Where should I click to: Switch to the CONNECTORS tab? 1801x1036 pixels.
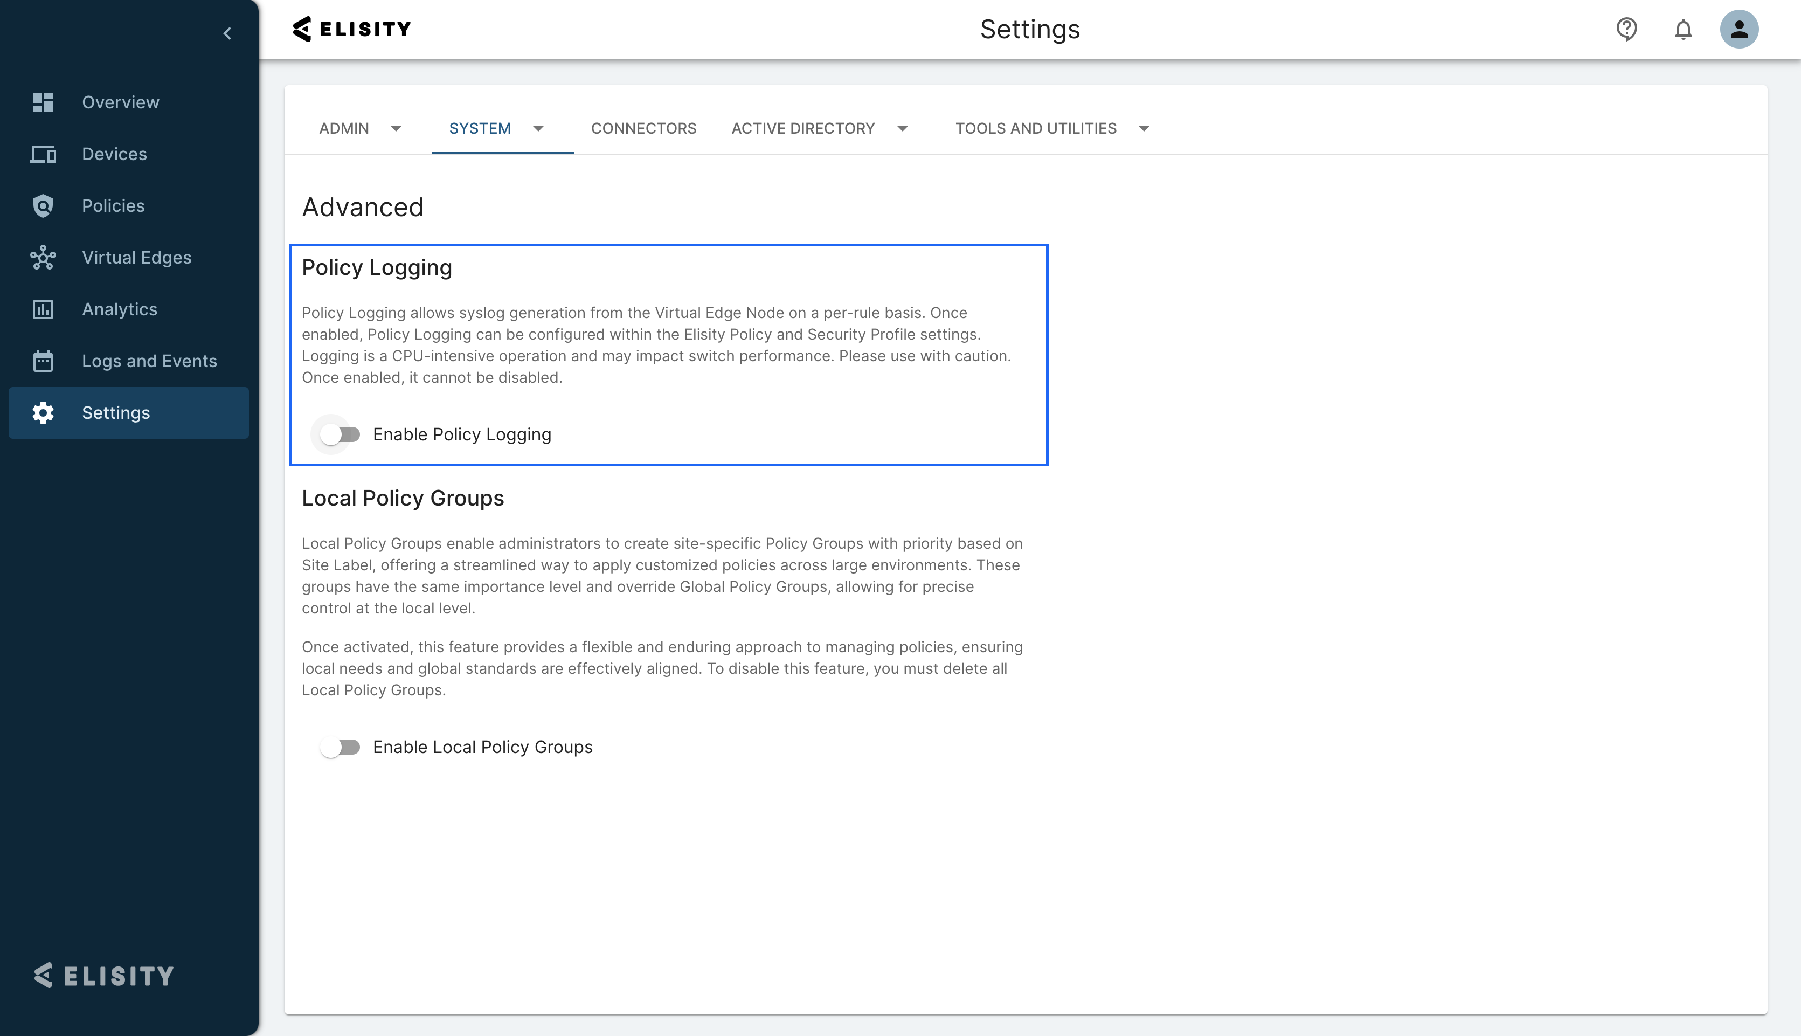(x=643, y=129)
